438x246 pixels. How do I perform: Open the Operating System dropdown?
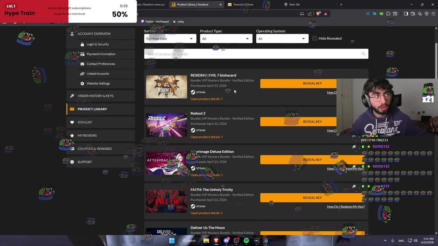click(x=282, y=39)
